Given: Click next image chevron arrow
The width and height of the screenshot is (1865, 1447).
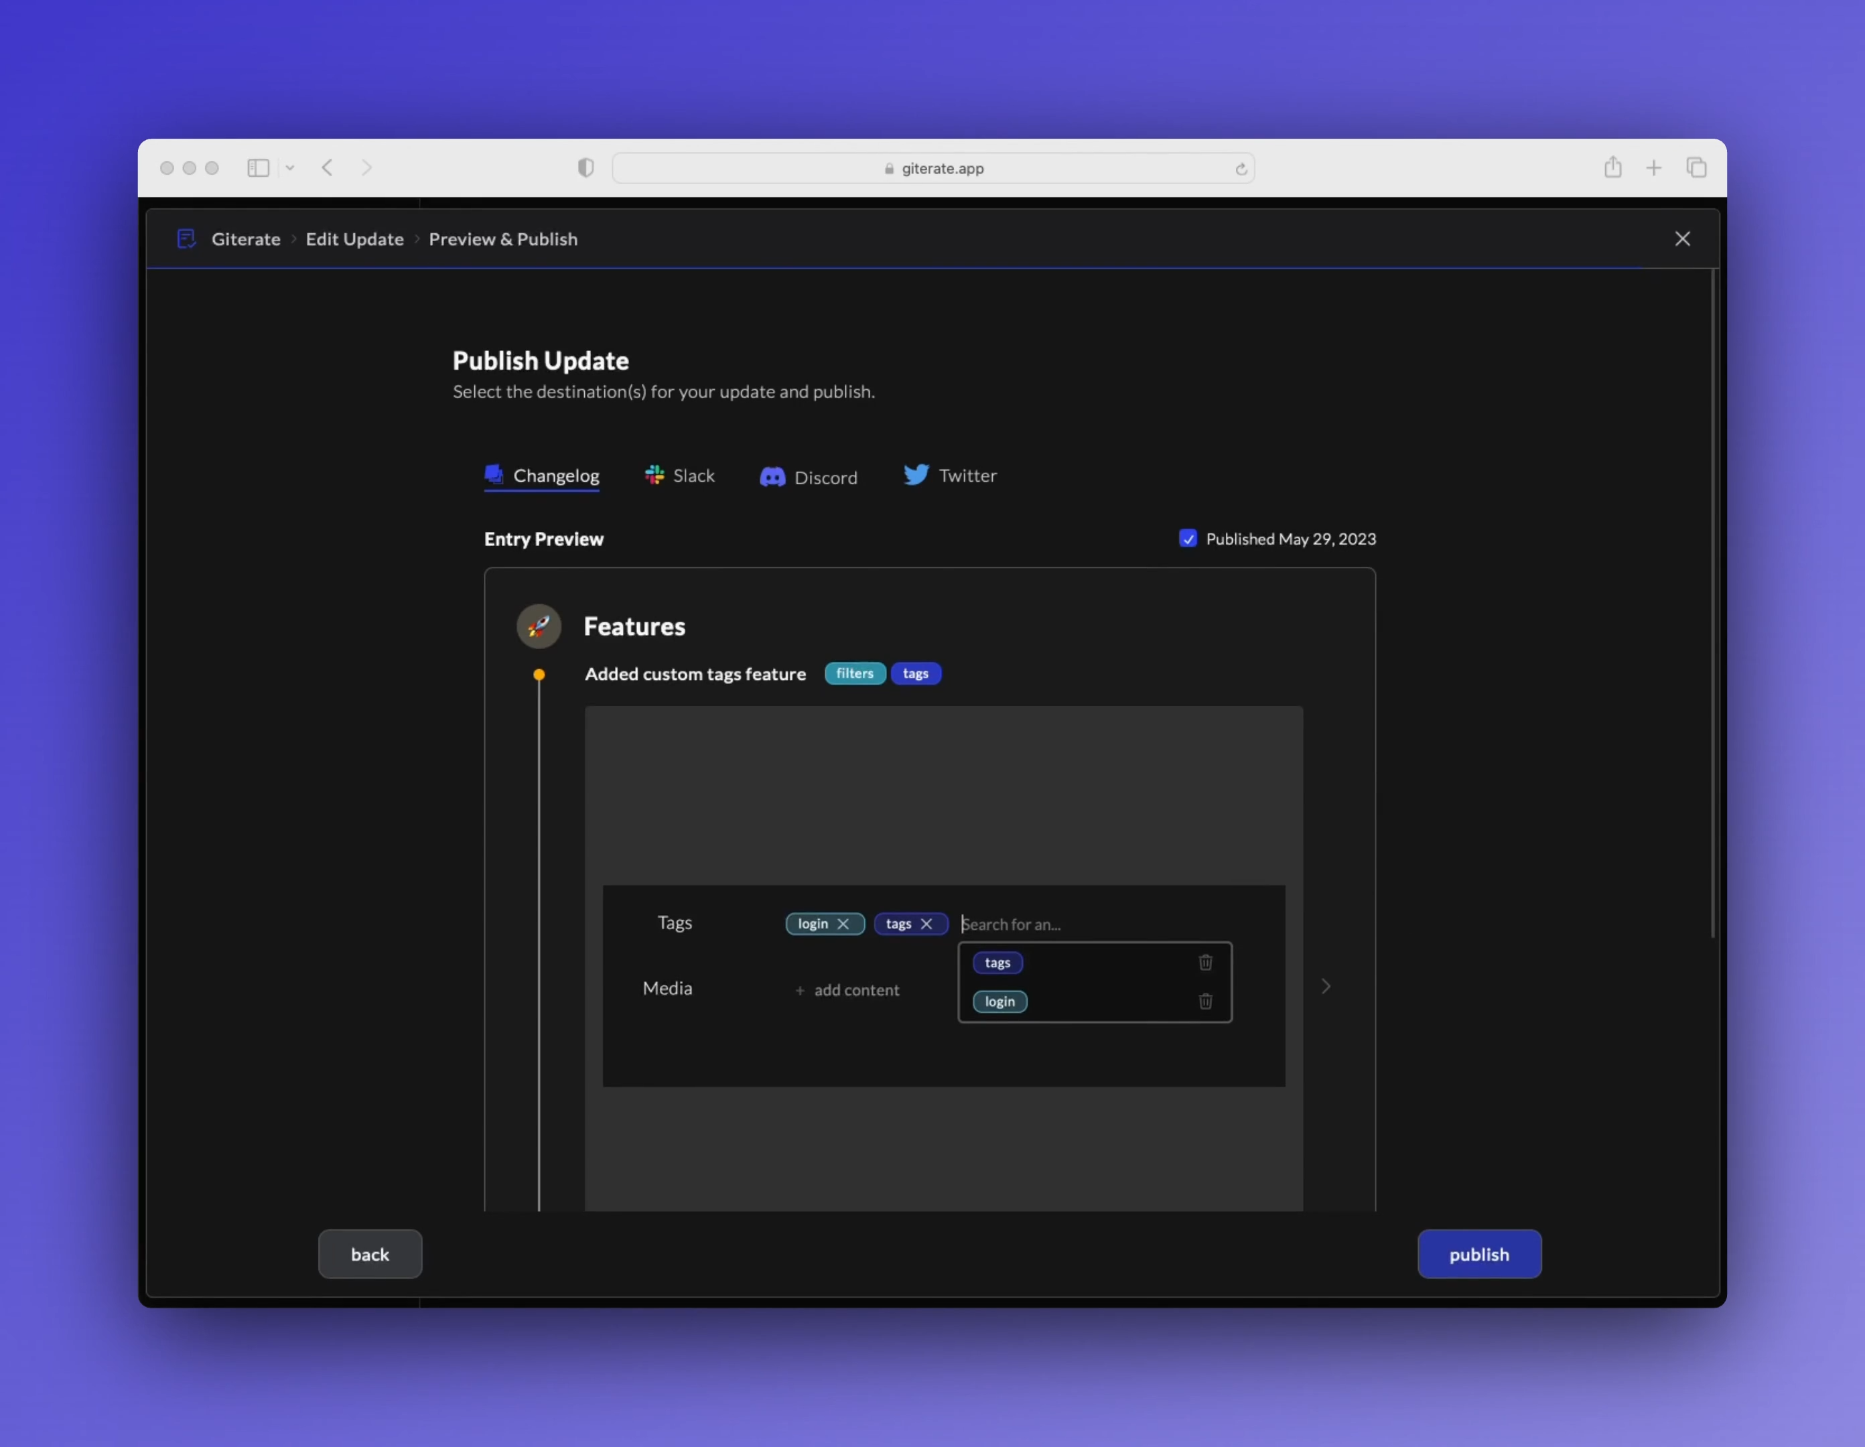Looking at the screenshot, I should 1325,987.
